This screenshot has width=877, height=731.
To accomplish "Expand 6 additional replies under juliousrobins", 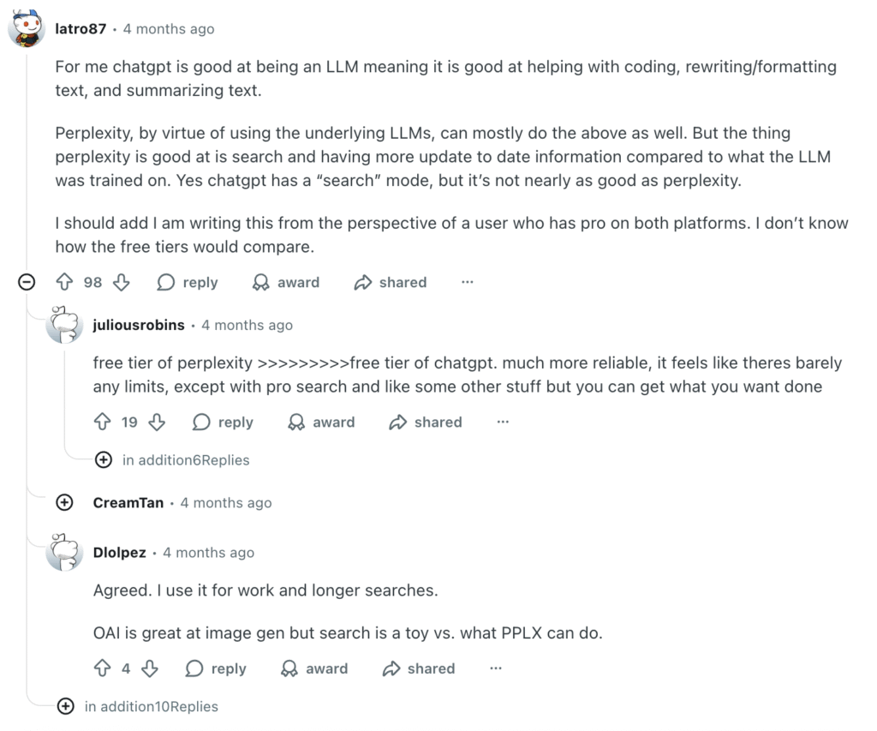I will click(x=104, y=460).
